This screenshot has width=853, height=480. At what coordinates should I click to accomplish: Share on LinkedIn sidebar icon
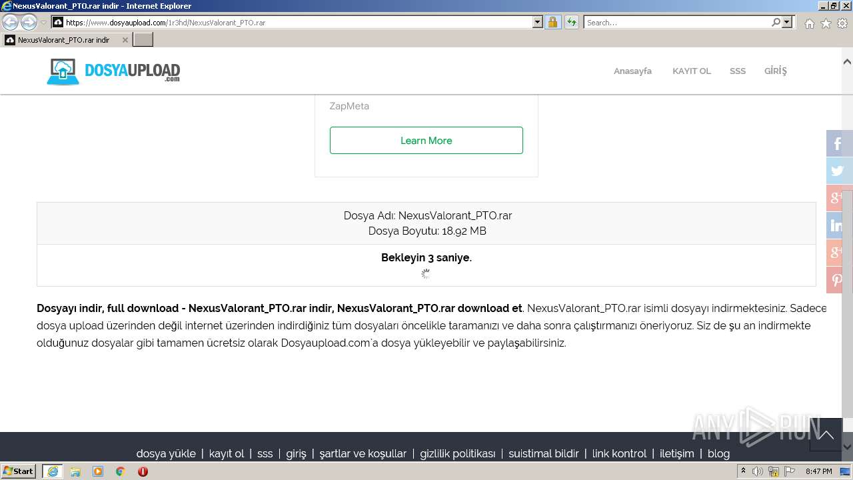838,225
